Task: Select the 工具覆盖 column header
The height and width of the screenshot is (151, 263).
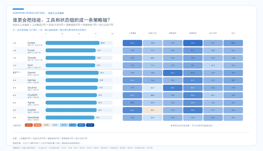Action: [x=132, y=33]
